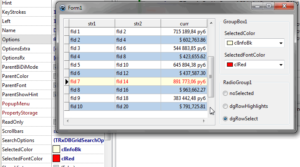Expand the SelectedFontColor clRed combo box
The image size is (300, 167).
(281, 65)
